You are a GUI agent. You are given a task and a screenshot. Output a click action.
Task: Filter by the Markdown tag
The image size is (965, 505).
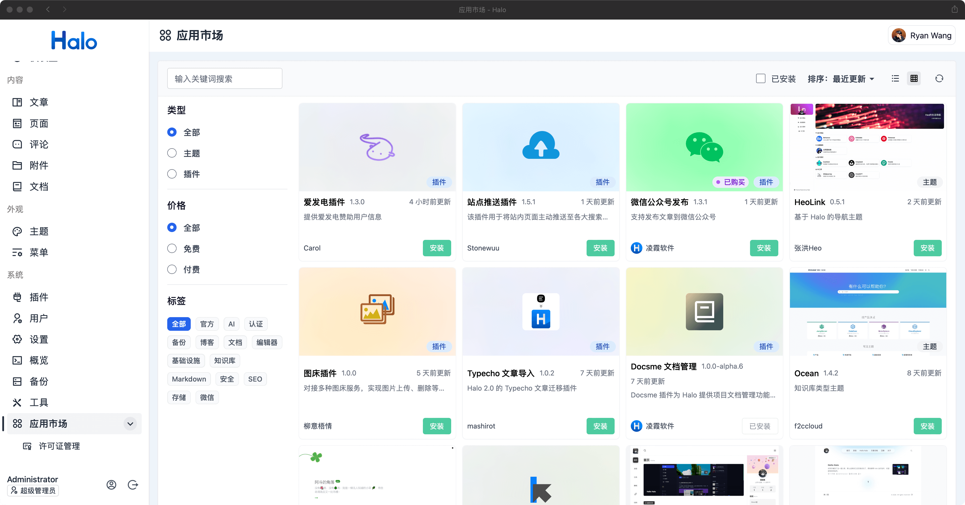tap(189, 379)
